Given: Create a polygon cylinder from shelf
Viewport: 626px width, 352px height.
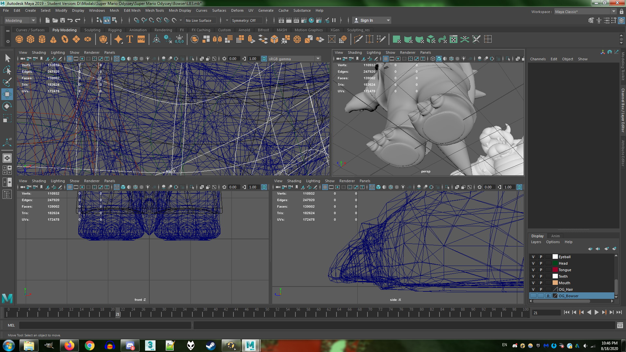Looking at the screenshot, I should (42, 39).
